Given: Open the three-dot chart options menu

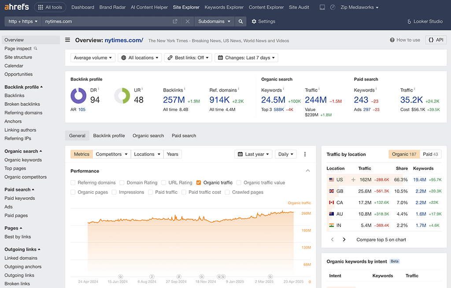Looking at the screenshot, I should click(x=305, y=154).
